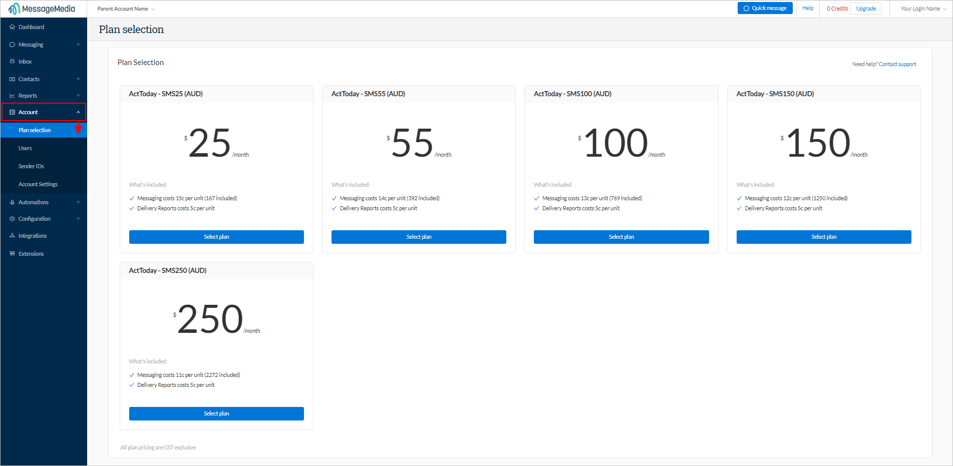The image size is (953, 466).
Task: Select plan for ActToday SMS250
Action: coord(216,414)
